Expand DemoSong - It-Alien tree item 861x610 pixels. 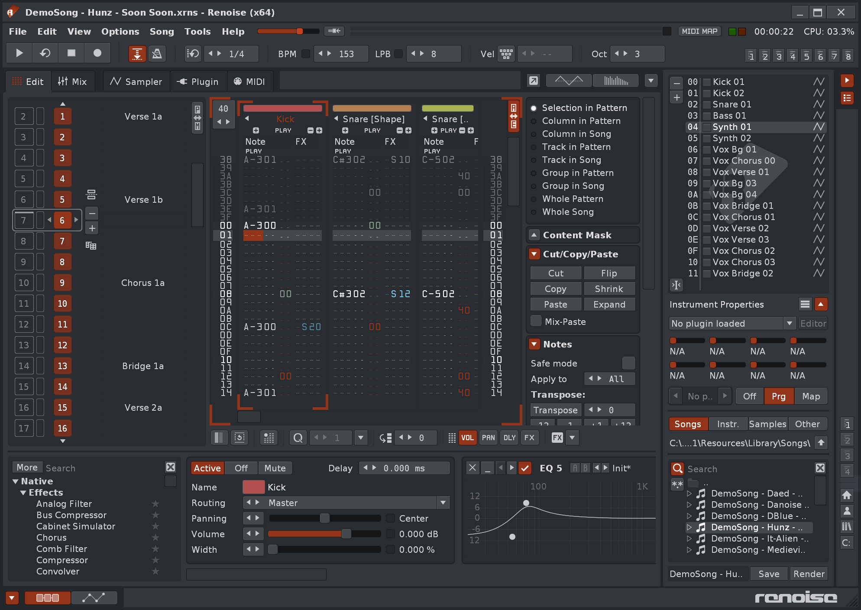pyautogui.click(x=689, y=539)
